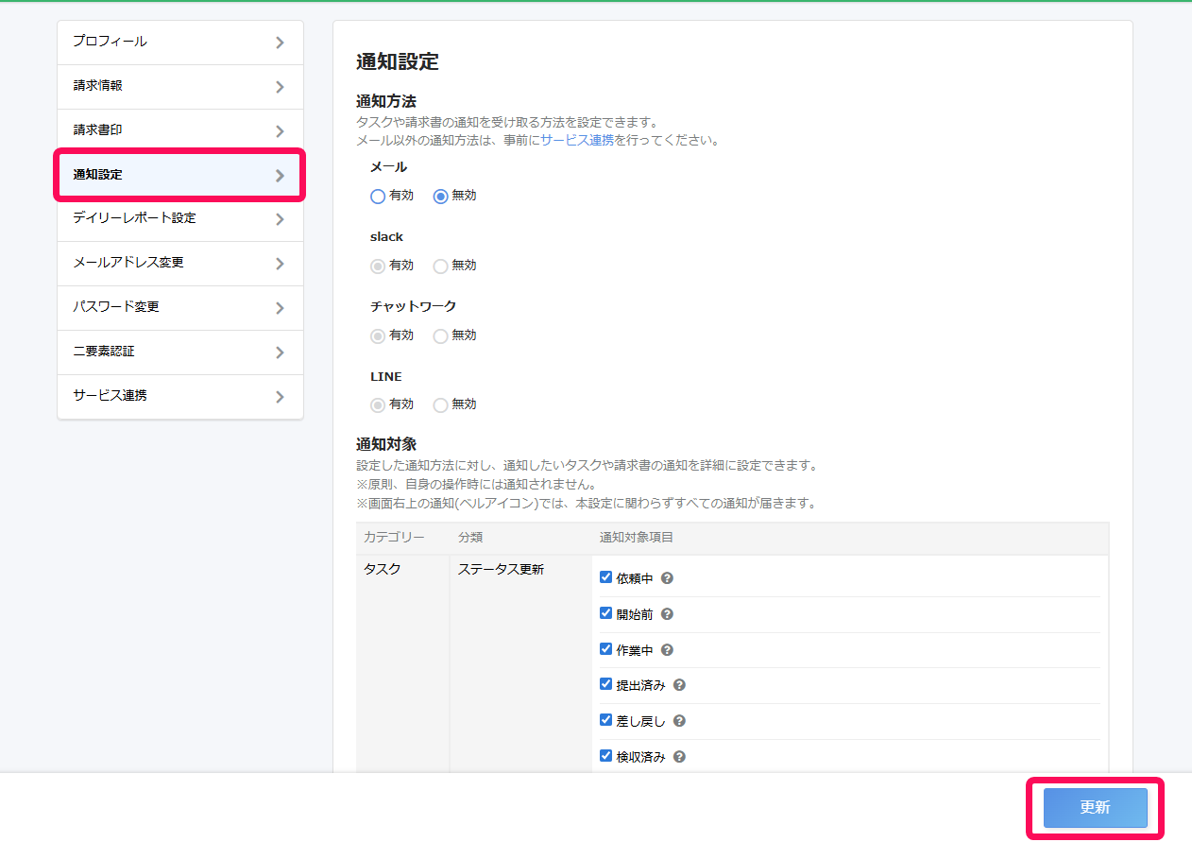Click chevron arrow on 請求書印 row
This screenshot has height=842, width=1192.
pyautogui.click(x=280, y=131)
